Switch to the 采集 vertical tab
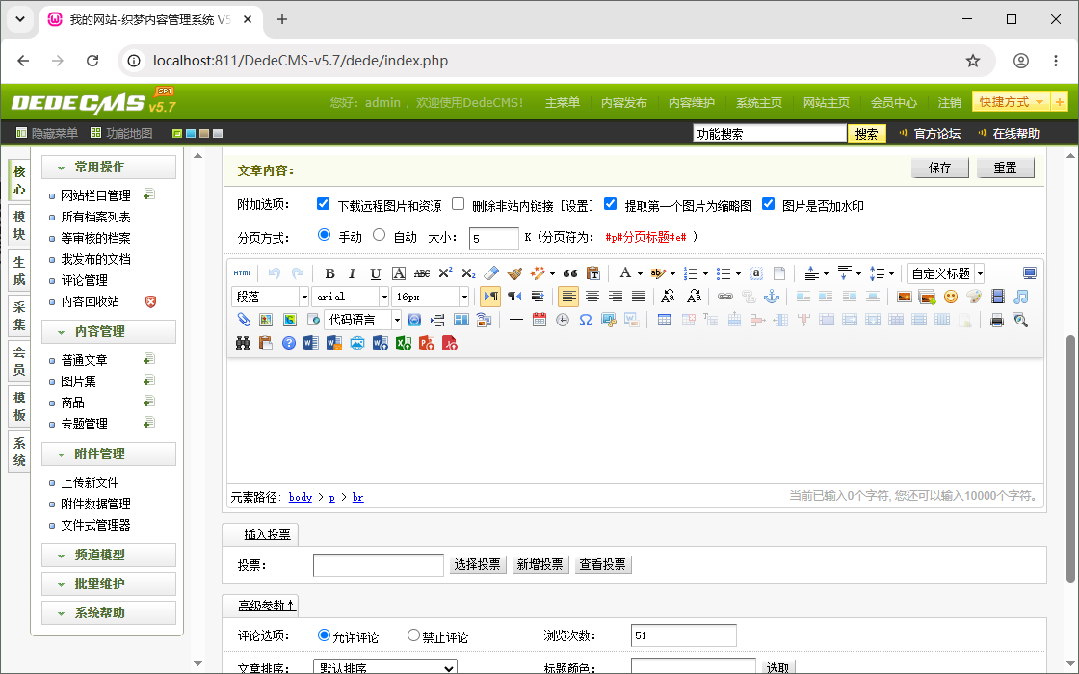 (x=19, y=317)
